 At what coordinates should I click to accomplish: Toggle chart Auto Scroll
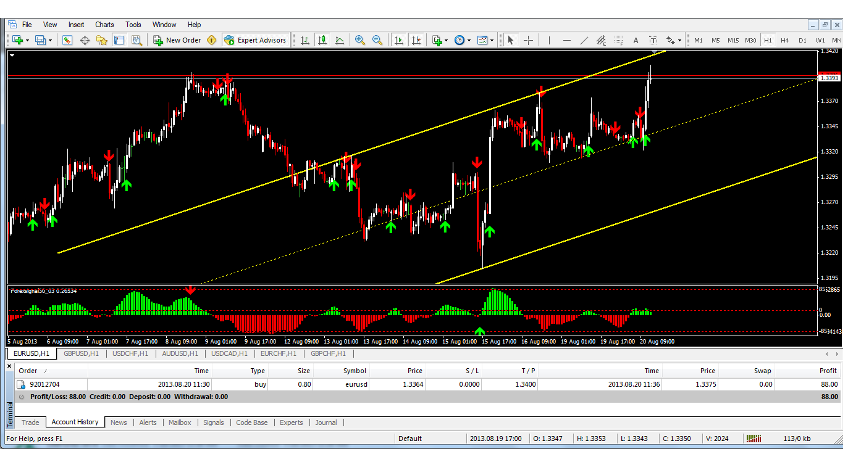(399, 40)
